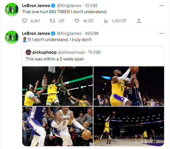Screen dimensions: 170x149
Task: Open bottom-left photo of Lakers number 0
Action: point(57,126)
